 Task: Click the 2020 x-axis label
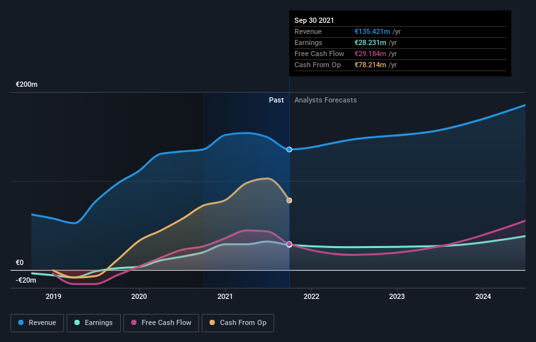tap(139, 296)
